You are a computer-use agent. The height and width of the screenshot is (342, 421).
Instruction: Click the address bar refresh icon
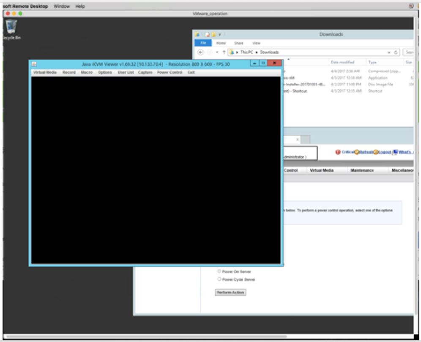click(396, 52)
